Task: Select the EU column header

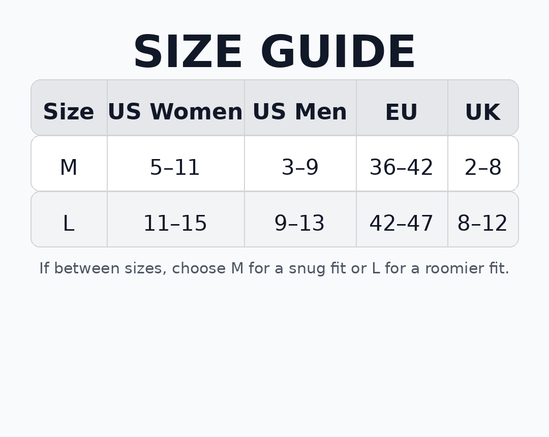Action: (402, 112)
